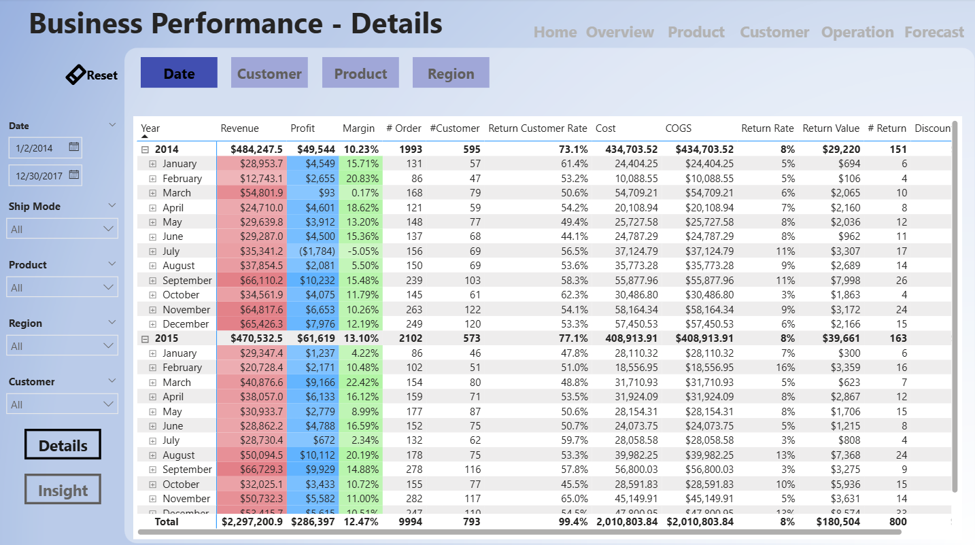The height and width of the screenshot is (545, 975).
Task: Collapse the 2015 year row
Action: click(145, 338)
